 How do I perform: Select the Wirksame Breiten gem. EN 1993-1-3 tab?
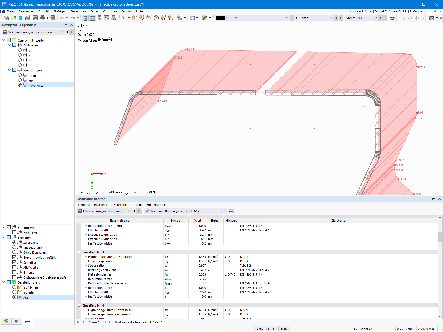[x=140, y=322]
